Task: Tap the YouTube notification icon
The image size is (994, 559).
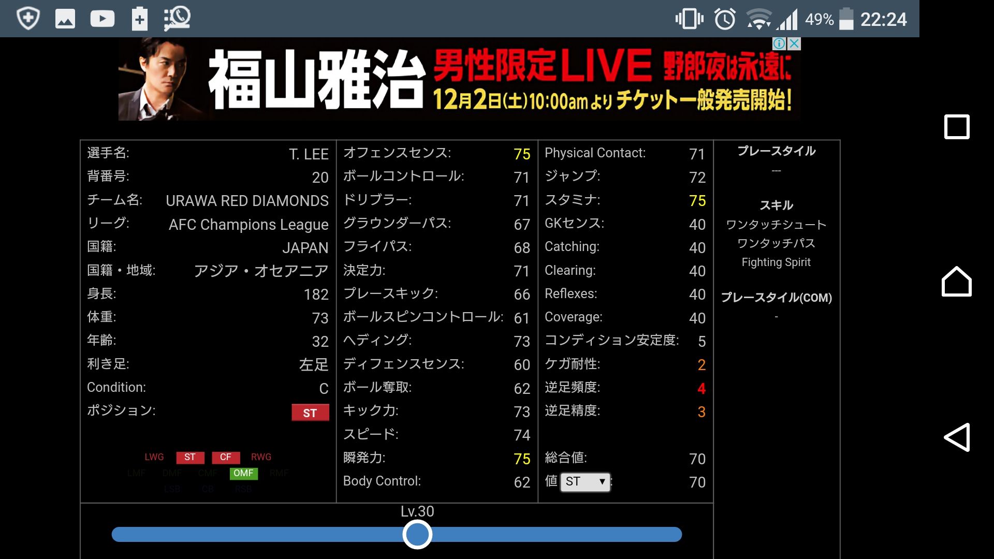Action: (102, 19)
